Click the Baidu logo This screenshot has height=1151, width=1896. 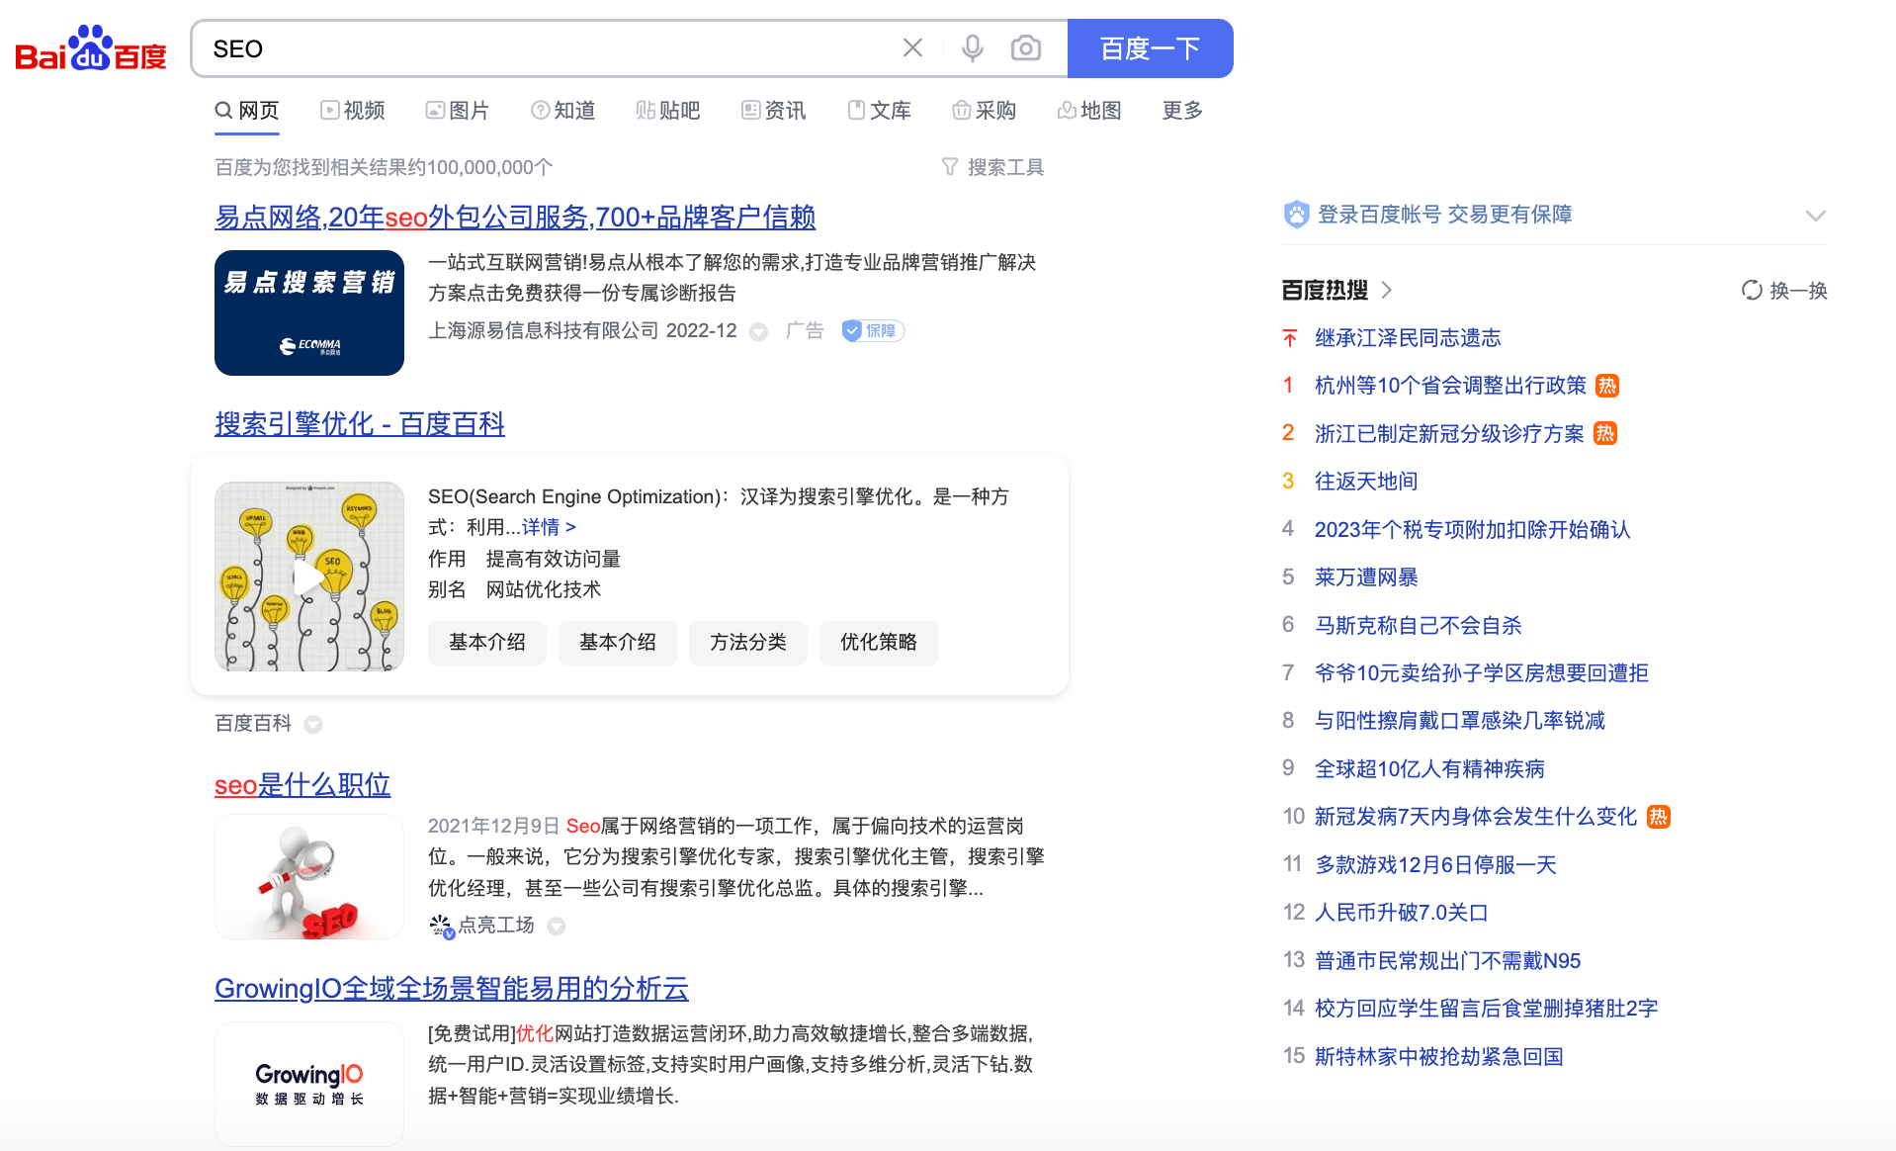[x=91, y=49]
